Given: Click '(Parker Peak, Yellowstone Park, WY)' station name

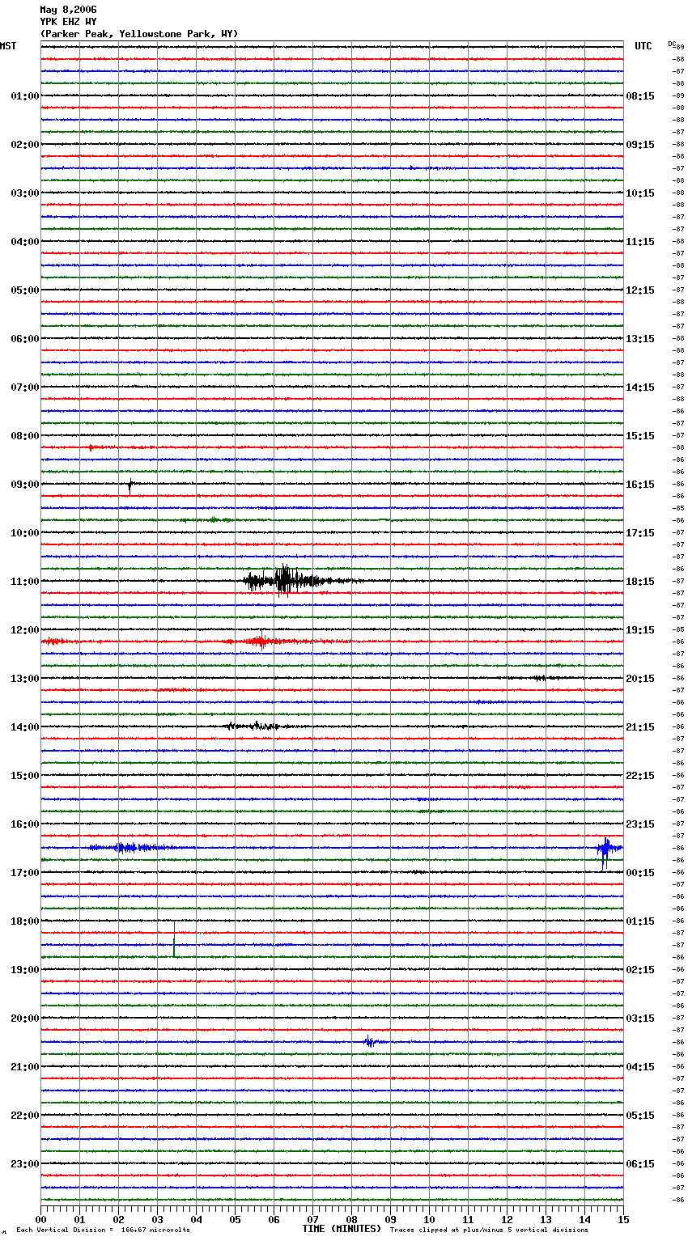Looking at the screenshot, I should [x=139, y=34].
